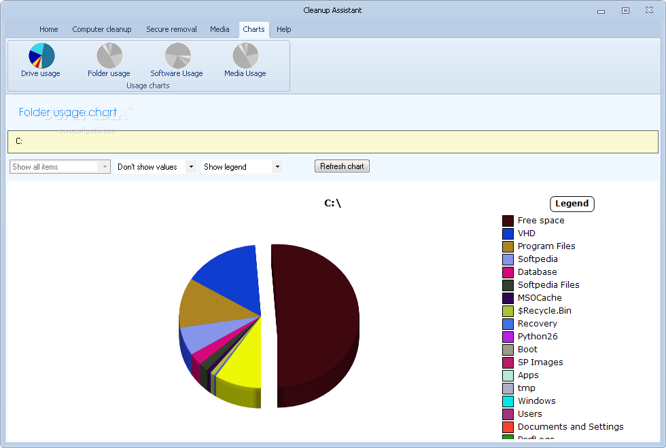Click the 'Documents and Settings' legend label

570,427
